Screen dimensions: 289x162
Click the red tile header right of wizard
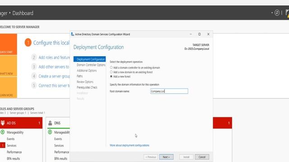pyautogui.click(x=223, y=123)
